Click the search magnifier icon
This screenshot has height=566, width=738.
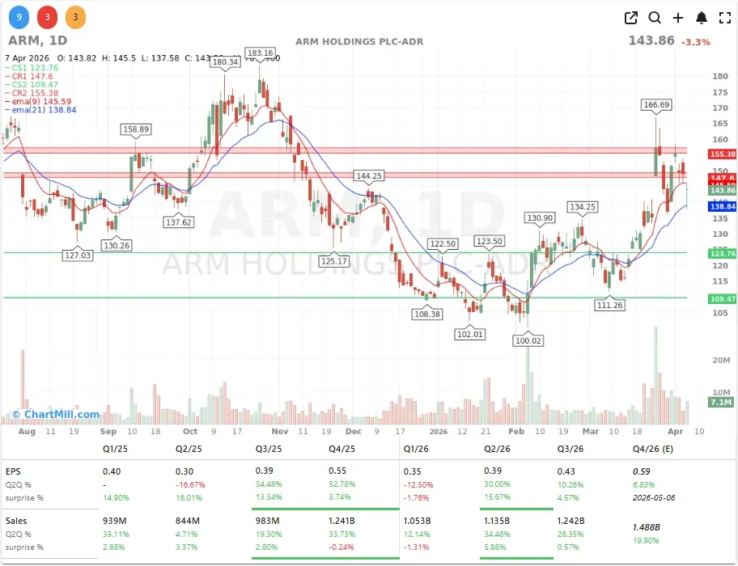pos(655,18)
